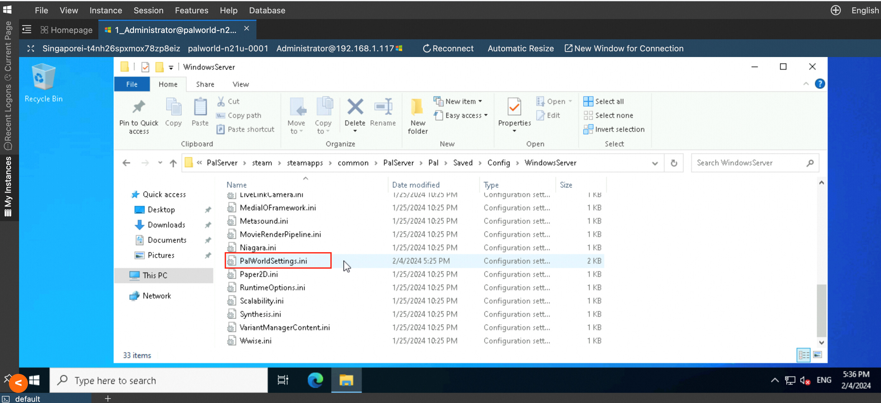
Task: Show hidden system tray icons
Action: click(775, 381)
